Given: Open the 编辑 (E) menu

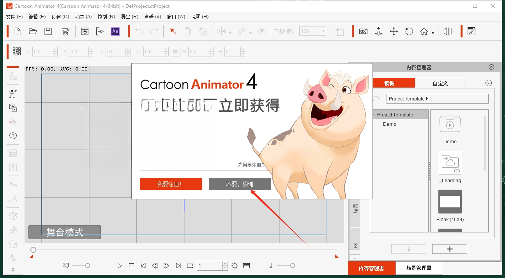Looking at the screenshot, I should click(37, 17).
